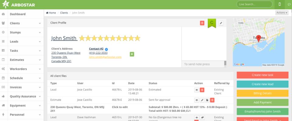Click the Workorders gears sidebar icon

click(3, 69)
